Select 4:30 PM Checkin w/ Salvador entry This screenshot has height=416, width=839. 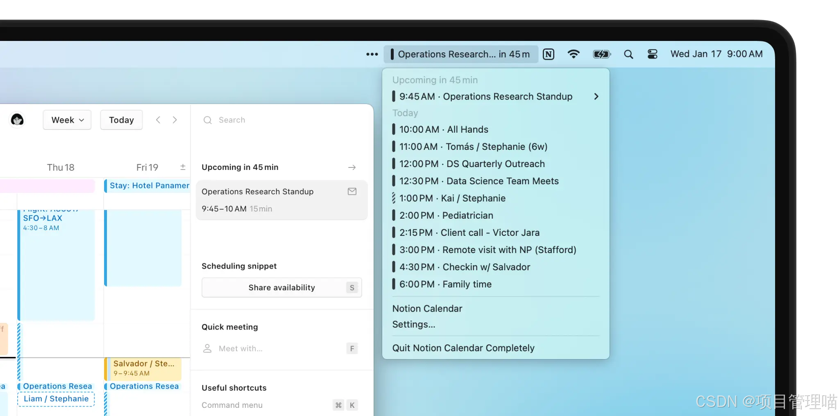tap(496, 267)
